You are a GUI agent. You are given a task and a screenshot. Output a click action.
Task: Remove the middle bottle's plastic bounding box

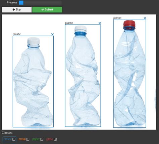[x=100, y=23]
